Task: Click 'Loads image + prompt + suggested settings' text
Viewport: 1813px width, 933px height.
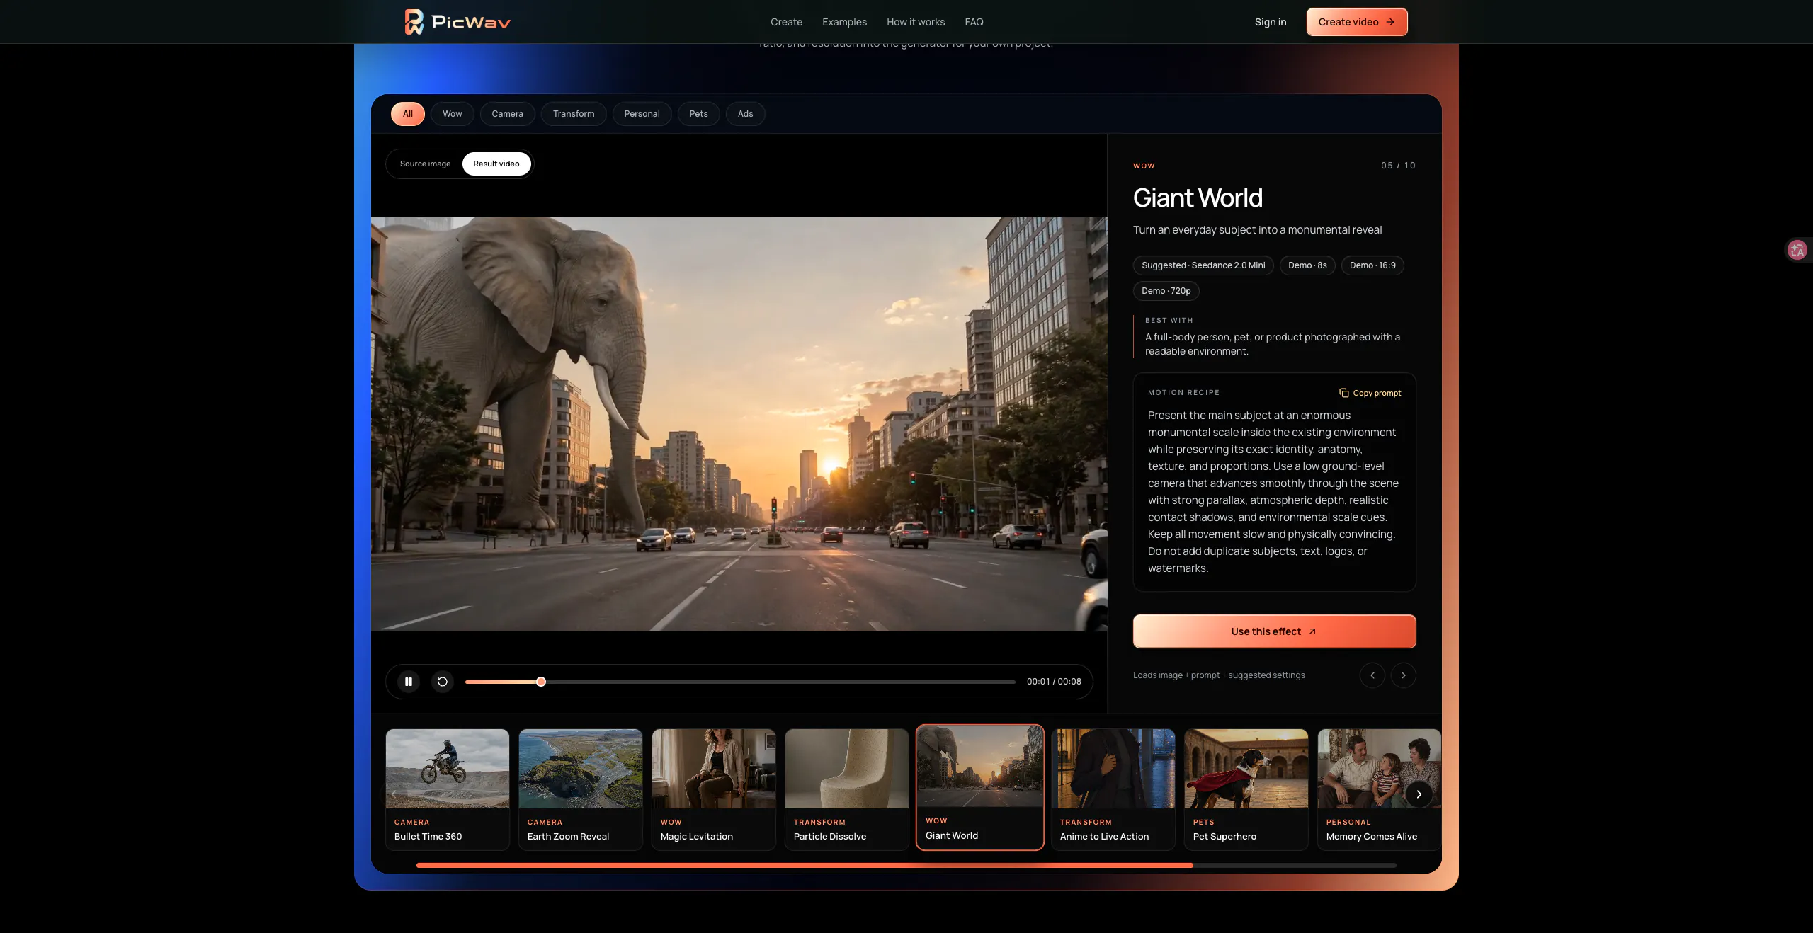Action: (x=1219, y=675)
